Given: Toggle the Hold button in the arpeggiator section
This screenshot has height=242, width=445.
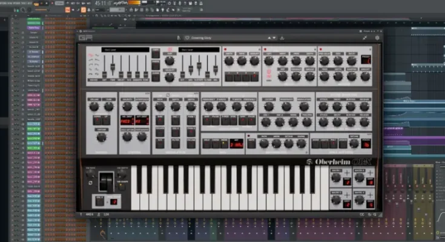Looking at the screenshot, I should 206,143.
